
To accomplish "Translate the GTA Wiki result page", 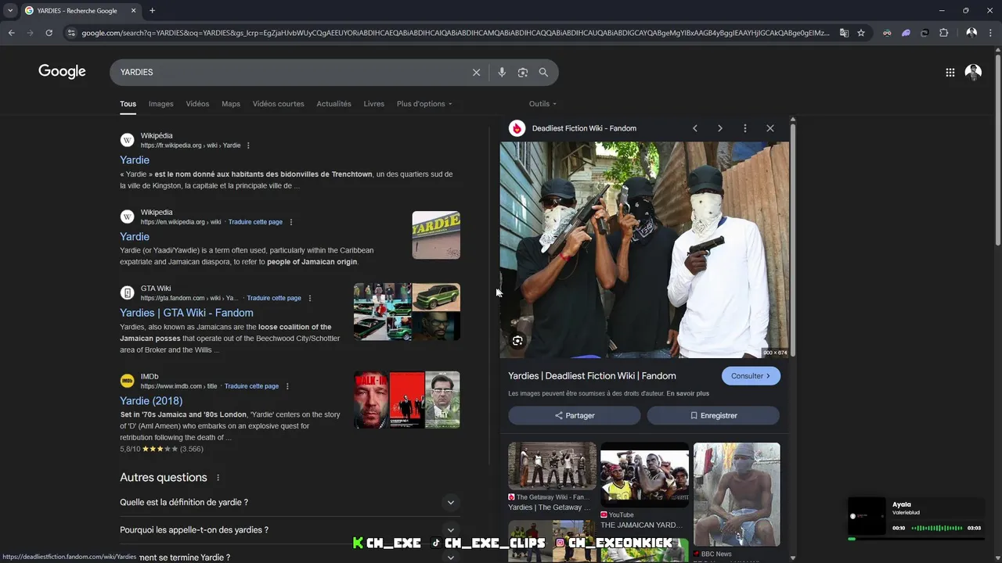I will 274,298.
